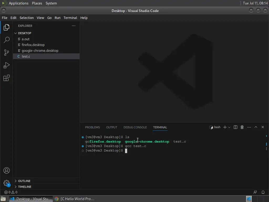This screenshot has width=269, height=202.
Task: Open Explorer more actions ellipsis
Action: (x=74, y=26)
